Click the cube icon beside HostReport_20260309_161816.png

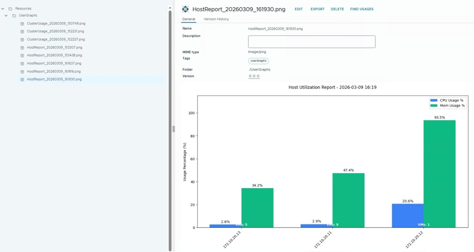(22, 71)
